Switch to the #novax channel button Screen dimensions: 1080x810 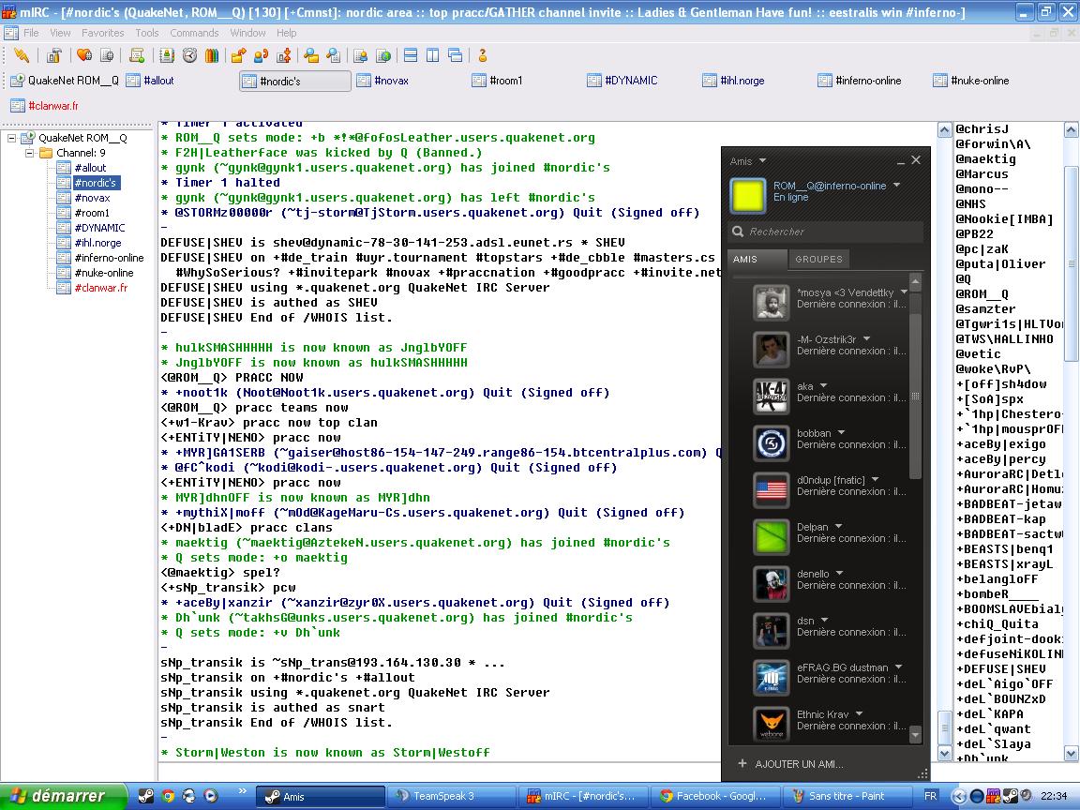point(391,82)
